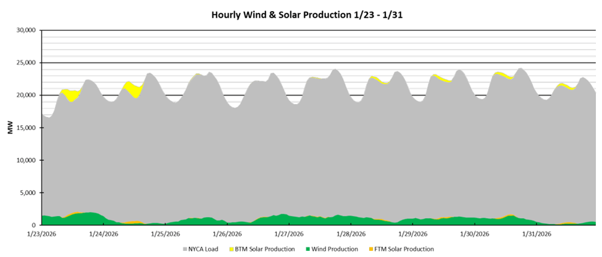
Task: Click the 25,000 y-axis tick label
Action: point(26,63)
